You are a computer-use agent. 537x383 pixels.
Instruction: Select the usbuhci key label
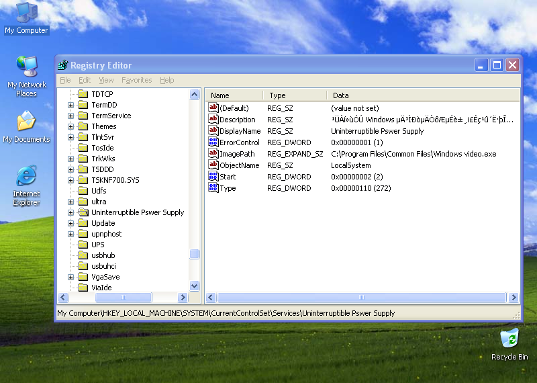(x=104, y=266)
